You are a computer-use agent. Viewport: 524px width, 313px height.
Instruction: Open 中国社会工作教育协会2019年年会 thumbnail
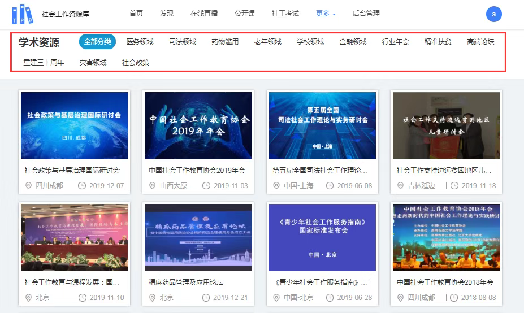[198, 125]
